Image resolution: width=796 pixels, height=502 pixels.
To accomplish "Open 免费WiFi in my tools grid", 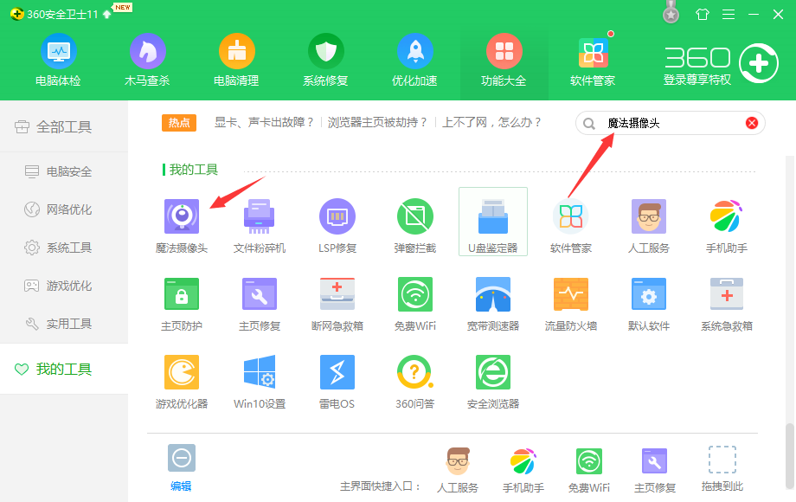I will coord(414,304).
